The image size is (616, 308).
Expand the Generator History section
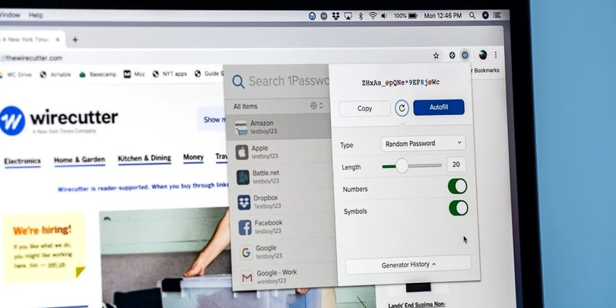click(408, 264)
